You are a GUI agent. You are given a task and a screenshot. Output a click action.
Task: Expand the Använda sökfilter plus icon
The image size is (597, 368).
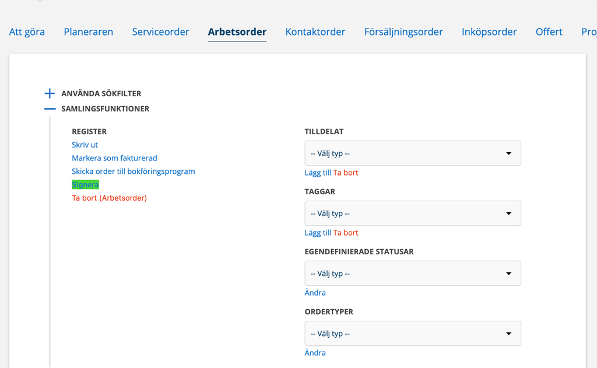[50, 93]
